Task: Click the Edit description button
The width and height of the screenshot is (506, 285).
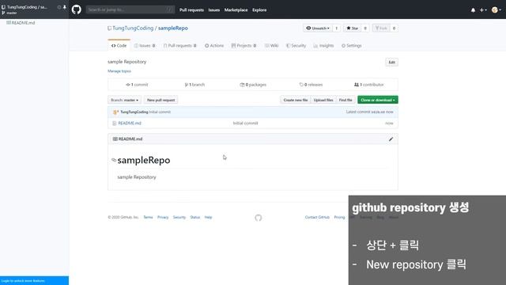Action: pos(392,62)
